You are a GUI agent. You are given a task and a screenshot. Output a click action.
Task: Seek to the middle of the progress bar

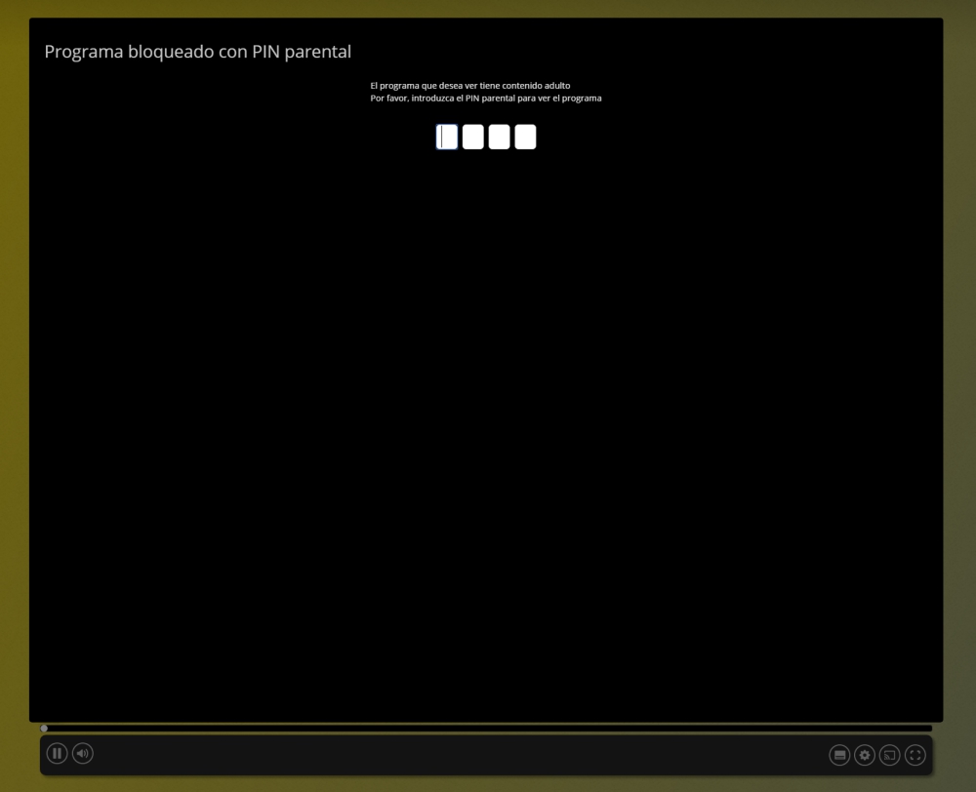(488, 728)
